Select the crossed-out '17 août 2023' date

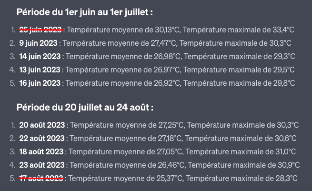click(x=41, y=179)
